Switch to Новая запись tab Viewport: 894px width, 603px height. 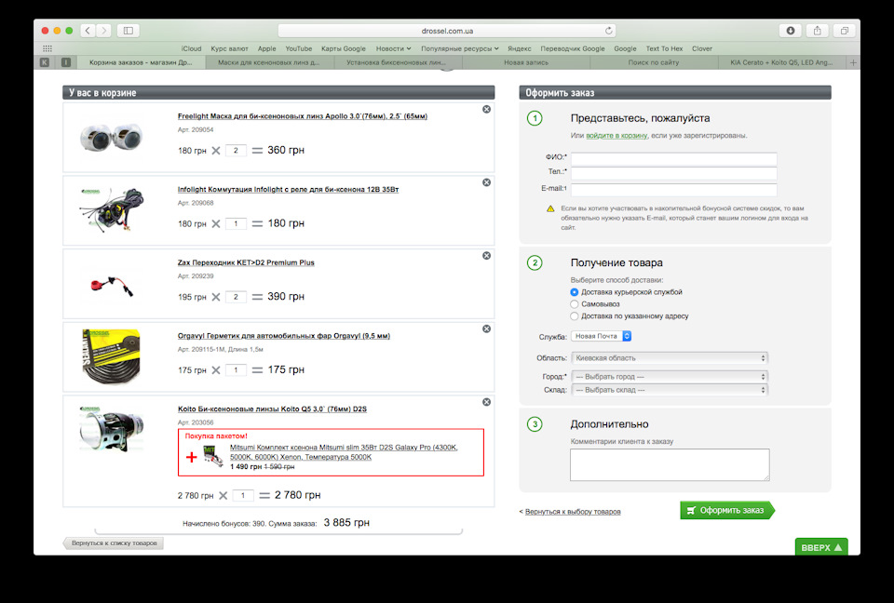[525, 62]
